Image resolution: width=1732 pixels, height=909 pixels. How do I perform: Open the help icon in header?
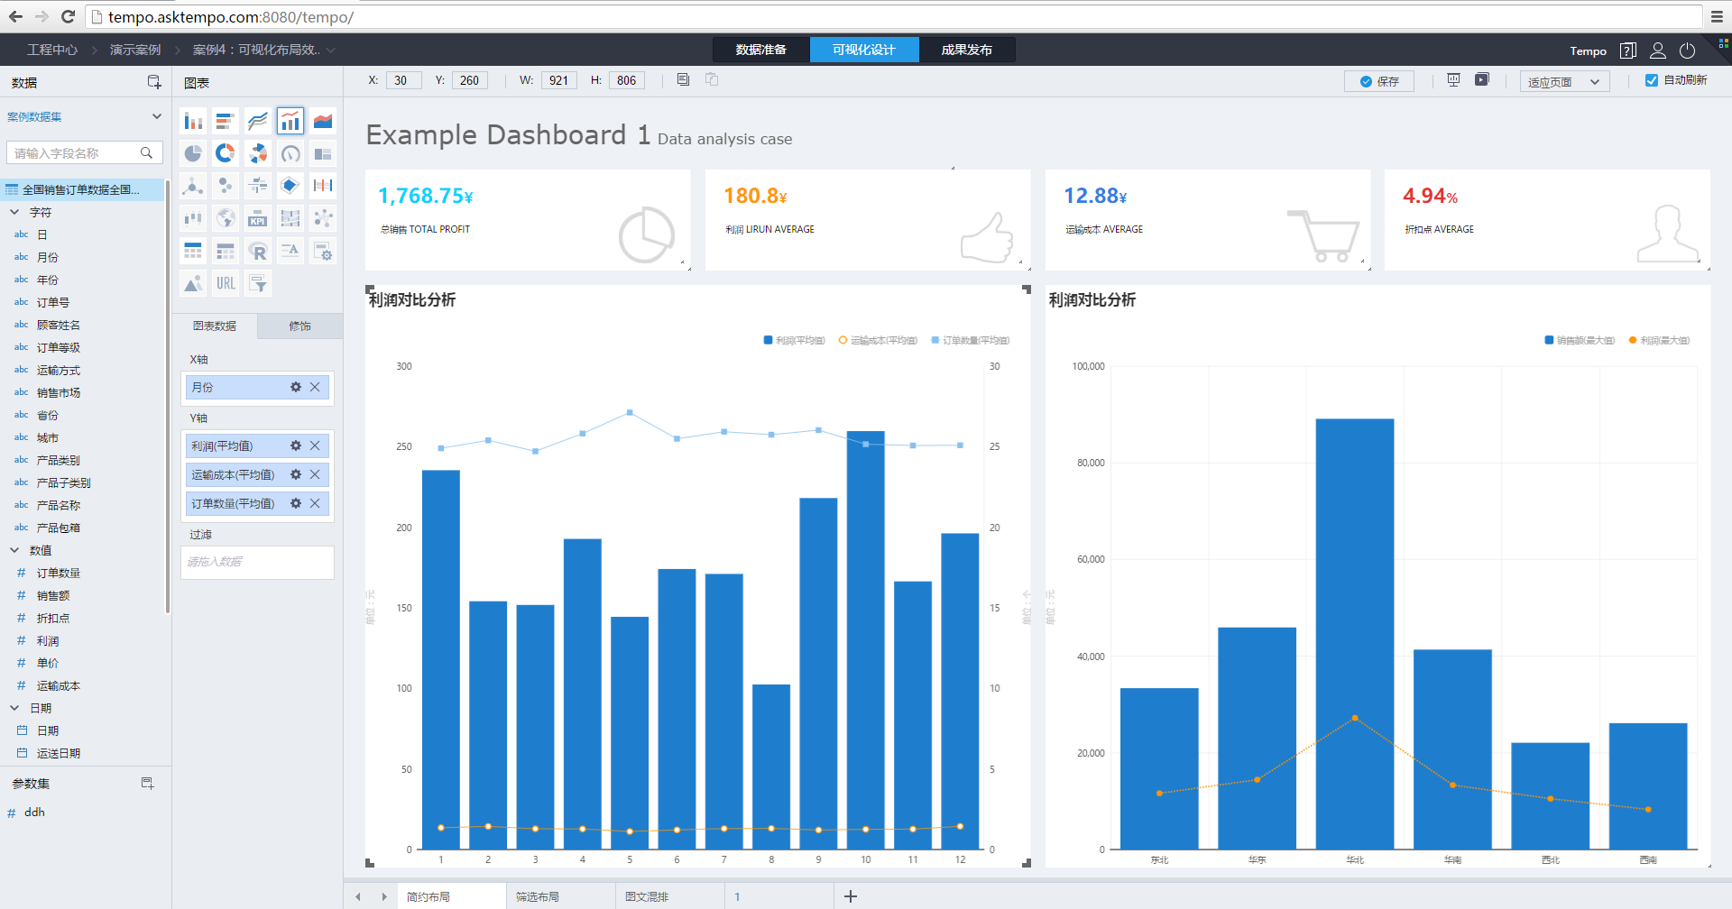point(1627,50)
